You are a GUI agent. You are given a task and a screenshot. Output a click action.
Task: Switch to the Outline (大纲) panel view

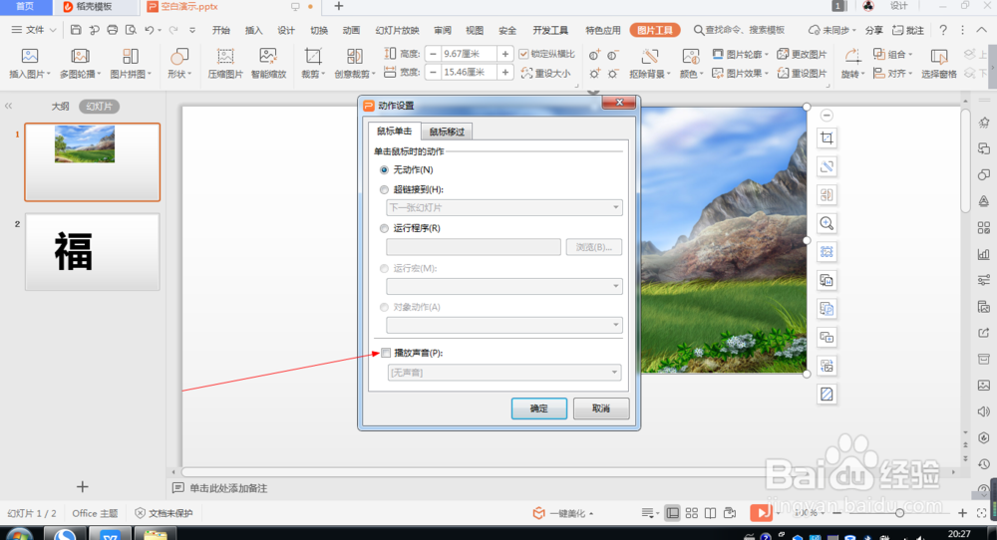tap(61, 106)
